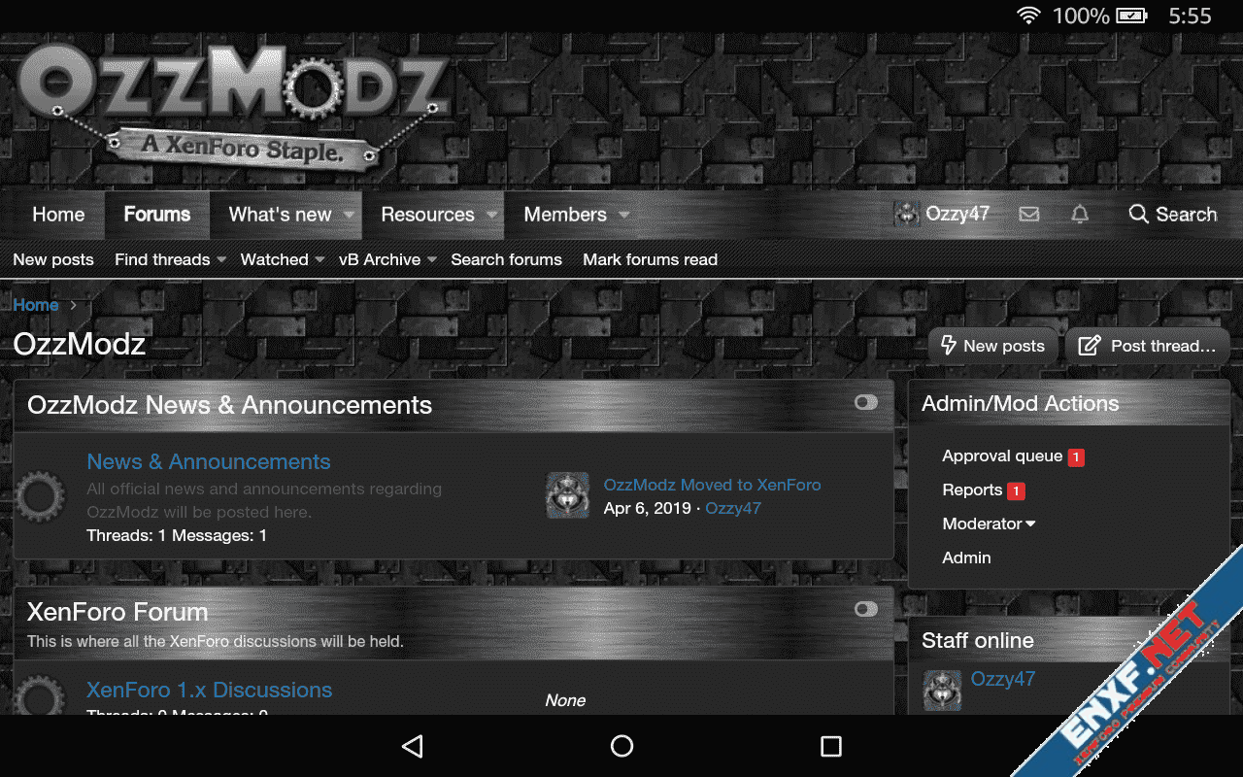Open the alerts bell icon
The image size is (1243, 777).
[x=1080, y=215]
